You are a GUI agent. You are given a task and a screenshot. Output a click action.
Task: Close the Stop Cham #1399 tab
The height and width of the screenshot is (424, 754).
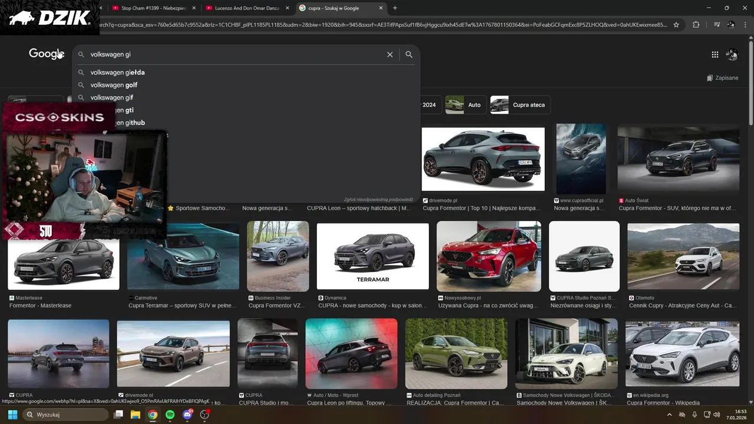193,8
